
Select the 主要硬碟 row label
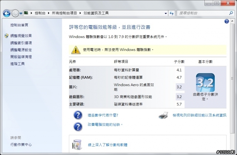pos(77,104)
